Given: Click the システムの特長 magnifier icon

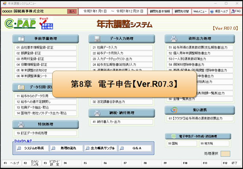Looking at the screenshot, I should 19,148.
